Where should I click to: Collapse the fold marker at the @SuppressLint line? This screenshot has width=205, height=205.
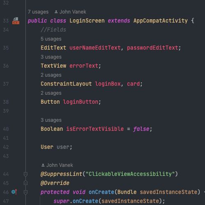[x=25, y=174]
